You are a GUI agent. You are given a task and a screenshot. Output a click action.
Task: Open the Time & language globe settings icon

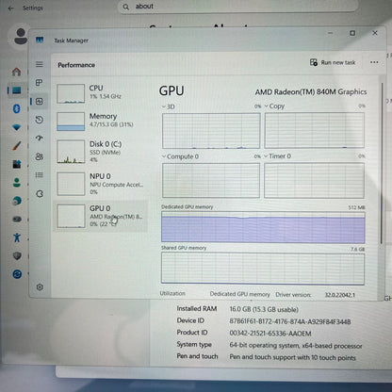17,201
